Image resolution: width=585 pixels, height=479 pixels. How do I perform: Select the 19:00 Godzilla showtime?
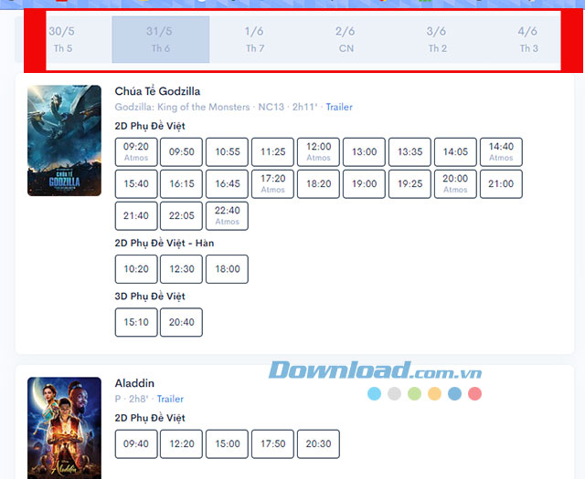[364, 184]
